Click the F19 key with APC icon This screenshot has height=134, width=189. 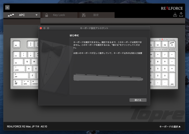(172, 44)
